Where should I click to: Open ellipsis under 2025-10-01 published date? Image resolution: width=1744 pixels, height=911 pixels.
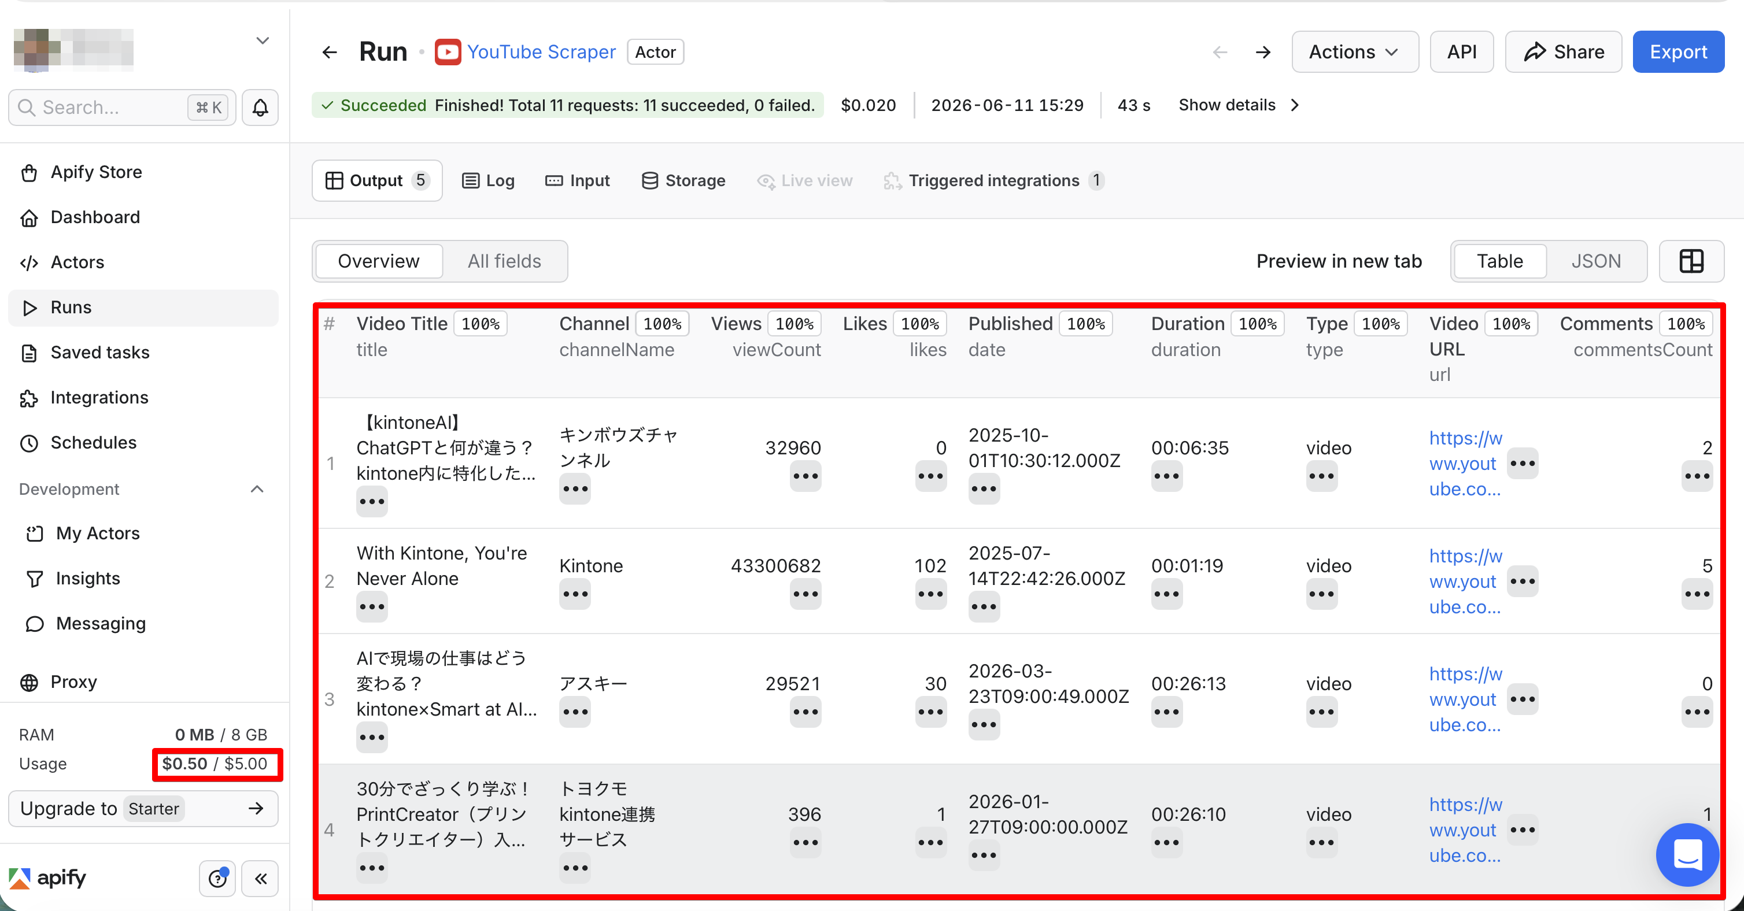click(984, 488)
